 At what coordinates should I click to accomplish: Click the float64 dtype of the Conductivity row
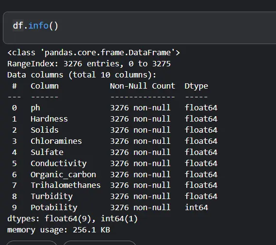click(201, 163)
